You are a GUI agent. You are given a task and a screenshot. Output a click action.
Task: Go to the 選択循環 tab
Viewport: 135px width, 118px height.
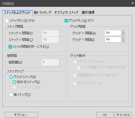coord(88,12)
